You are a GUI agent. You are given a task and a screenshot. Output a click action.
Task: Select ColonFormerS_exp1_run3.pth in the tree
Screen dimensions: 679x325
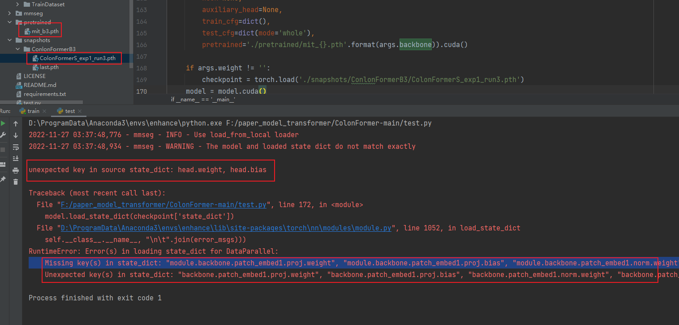point(77,58)
